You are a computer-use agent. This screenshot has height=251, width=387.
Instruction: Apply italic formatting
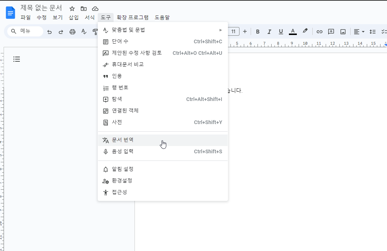(269, 31)
